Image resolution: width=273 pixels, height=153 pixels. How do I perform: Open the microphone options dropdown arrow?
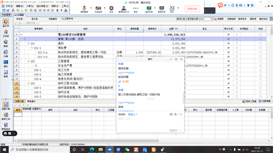point(91,8)
